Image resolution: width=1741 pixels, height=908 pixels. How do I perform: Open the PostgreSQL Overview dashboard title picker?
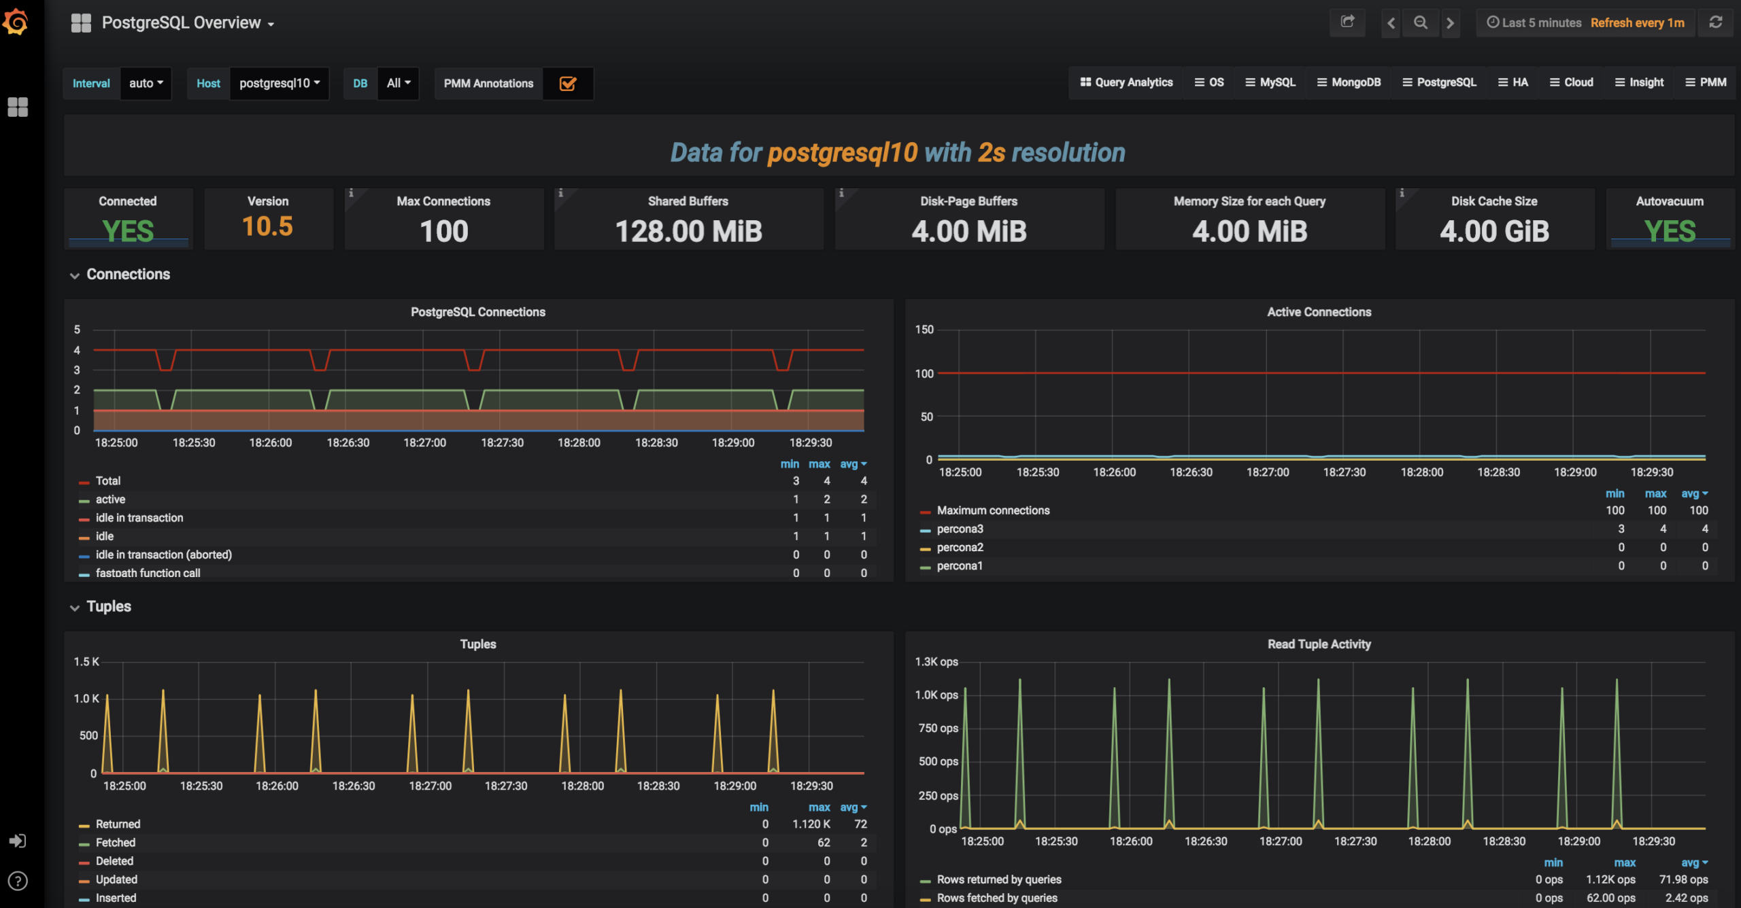pos(188,23)
